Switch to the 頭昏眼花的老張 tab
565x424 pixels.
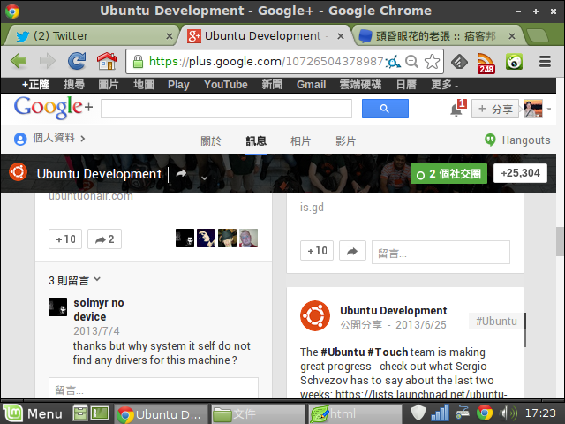click(x=438, y=35)
